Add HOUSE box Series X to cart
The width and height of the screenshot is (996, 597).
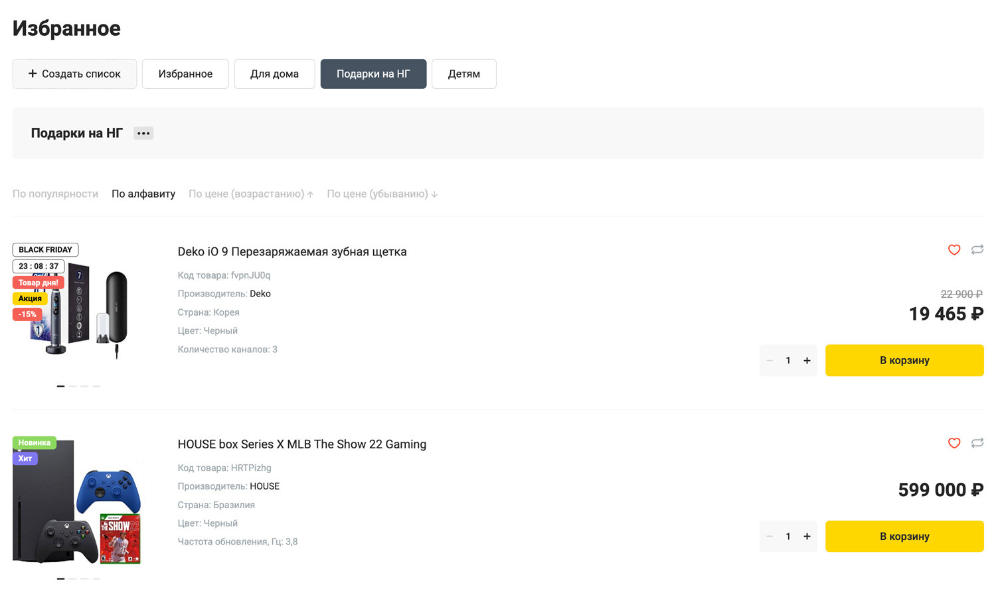point(904,536)
